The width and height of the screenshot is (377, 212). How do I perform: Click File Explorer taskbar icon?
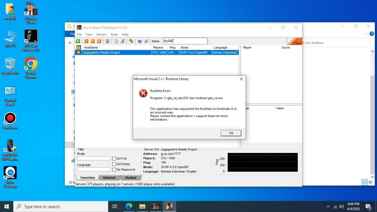point(143,206)
